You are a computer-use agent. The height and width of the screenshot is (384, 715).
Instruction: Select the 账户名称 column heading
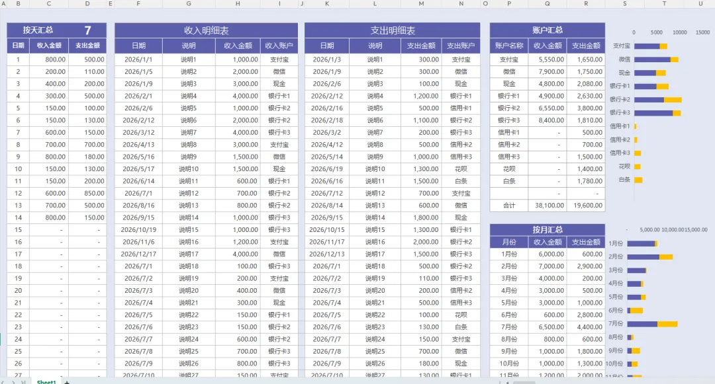click(509, 46)
